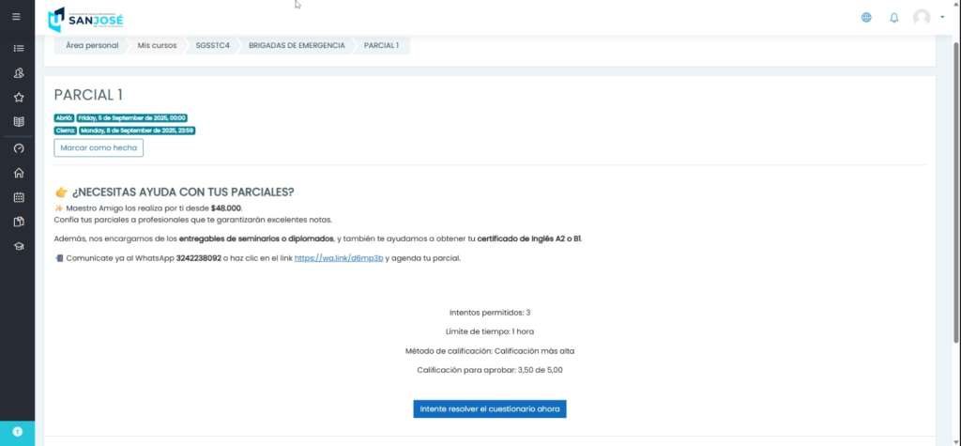
Task: Go to Mis cursos breadcrumb
Action: pos(157,45)
